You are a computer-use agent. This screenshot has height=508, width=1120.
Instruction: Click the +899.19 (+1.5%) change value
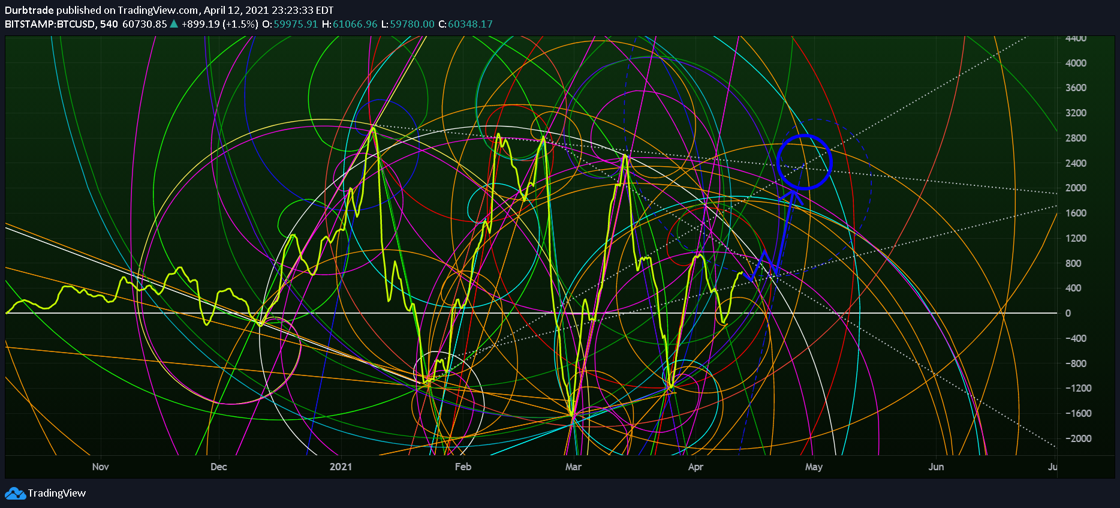220,24
